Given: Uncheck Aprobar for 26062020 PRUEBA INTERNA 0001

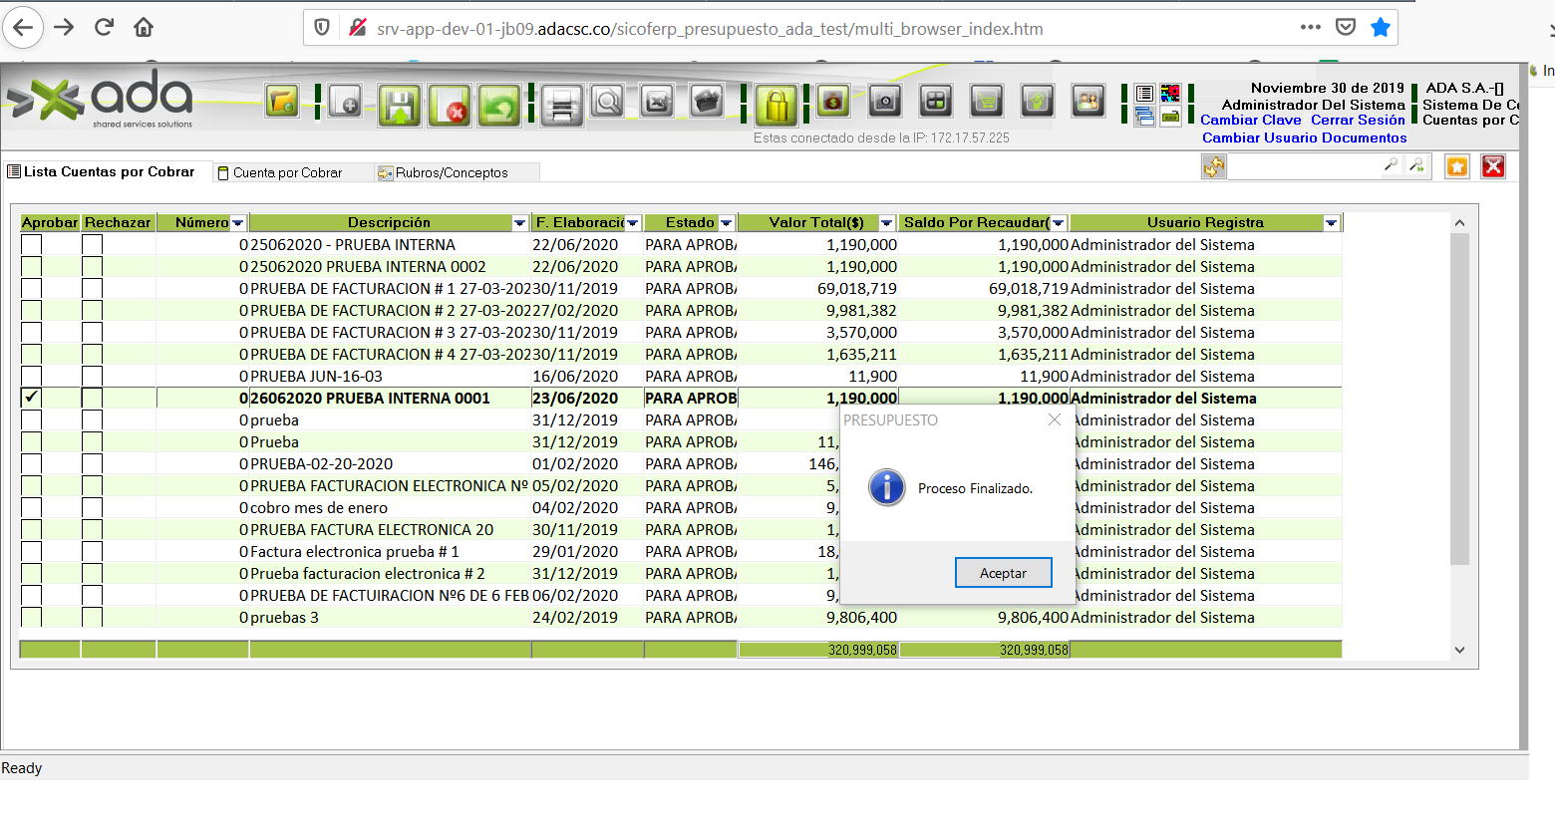Looking at the screenshot, I should point(32,398).
